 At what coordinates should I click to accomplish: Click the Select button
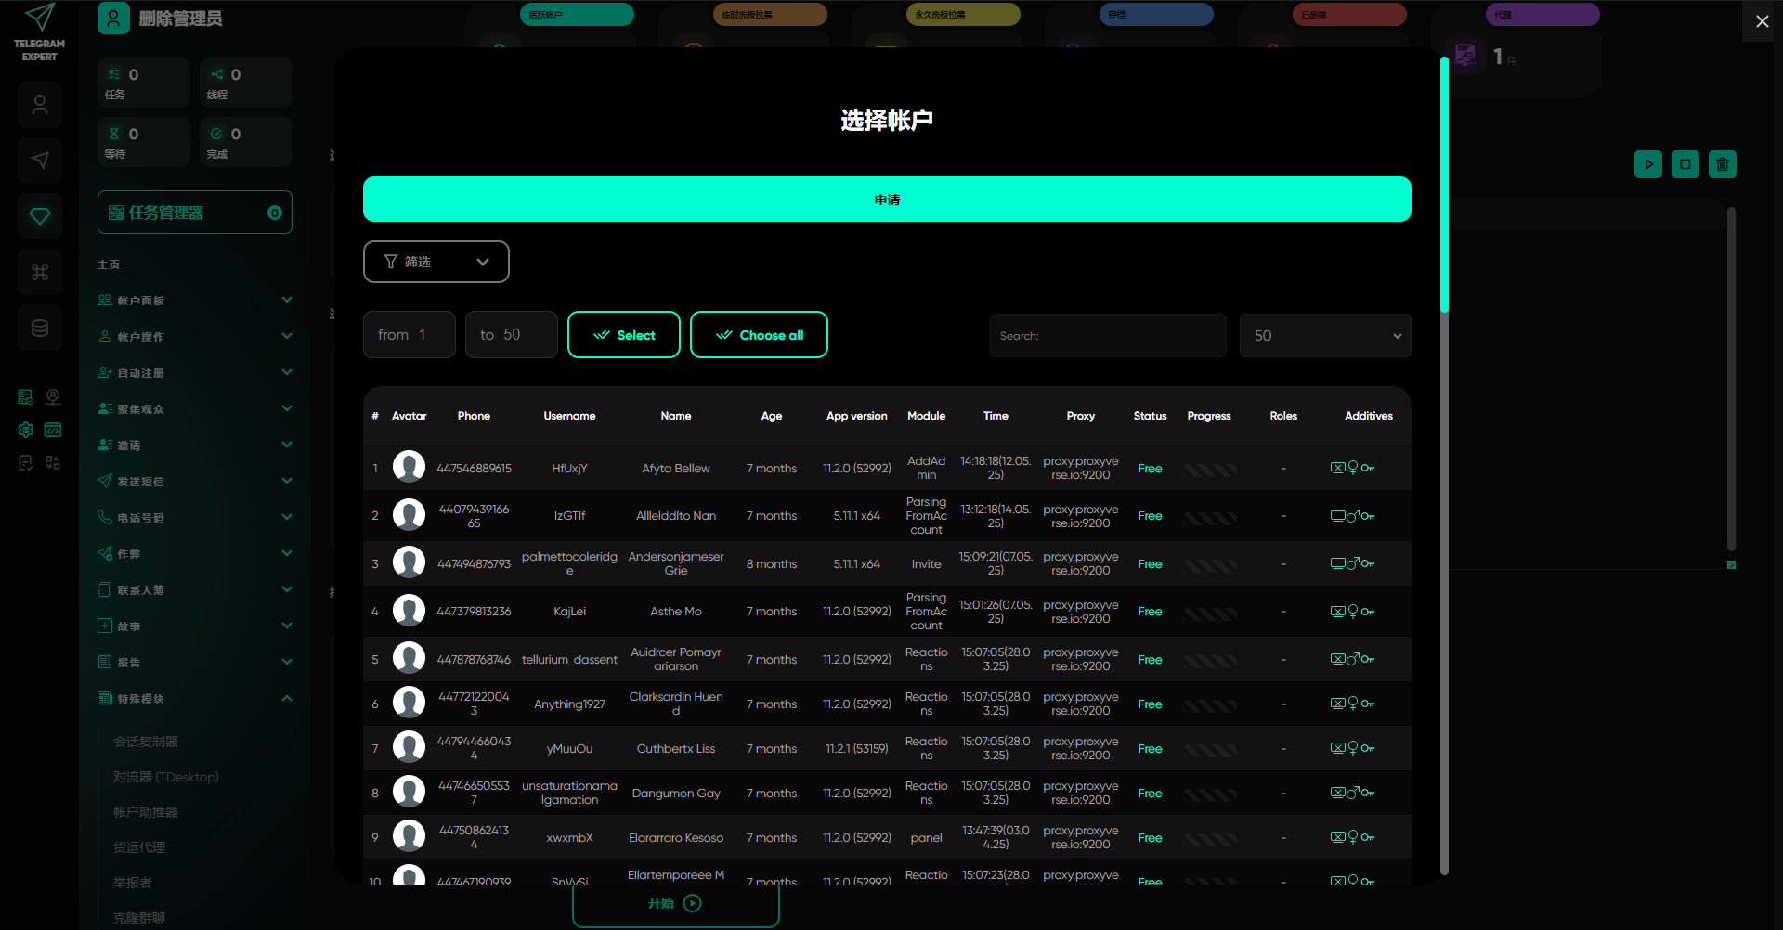click(x=623, y=335)
